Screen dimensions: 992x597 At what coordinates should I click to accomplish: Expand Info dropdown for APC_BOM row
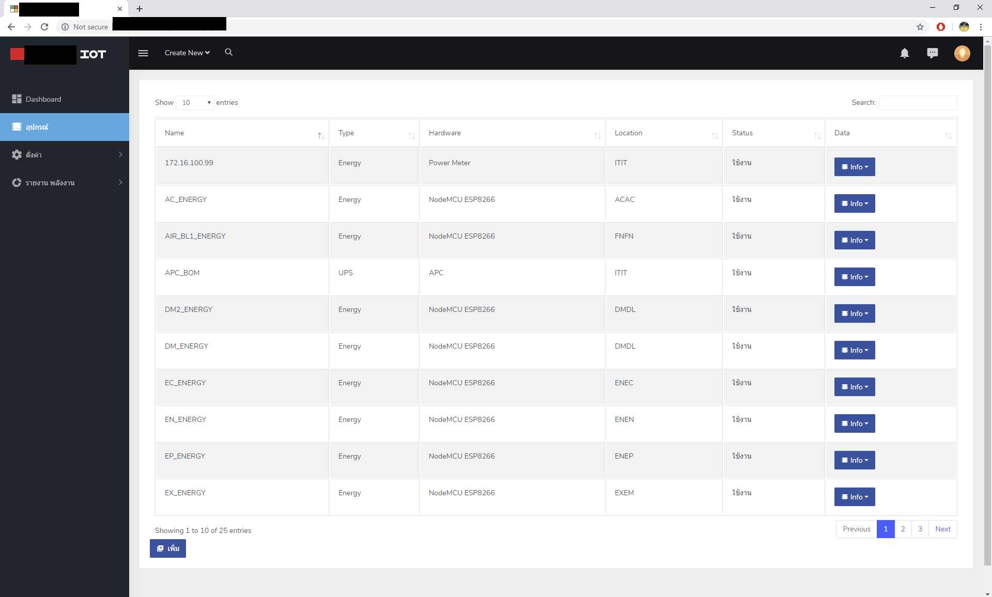click(x=854, y=277)
